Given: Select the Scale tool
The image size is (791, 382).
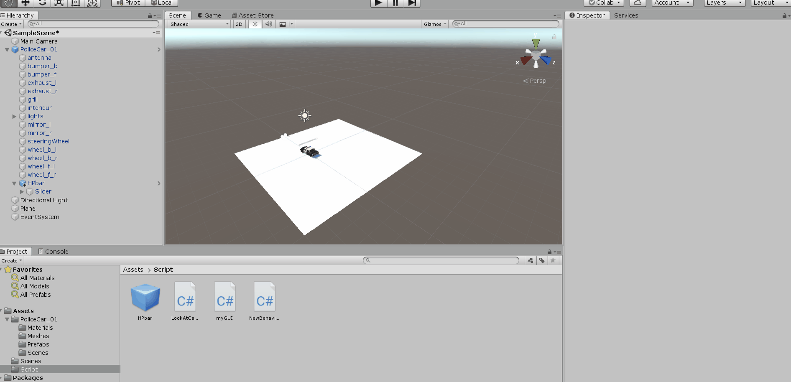Looking at the screenshot, I should pos(59,3).
